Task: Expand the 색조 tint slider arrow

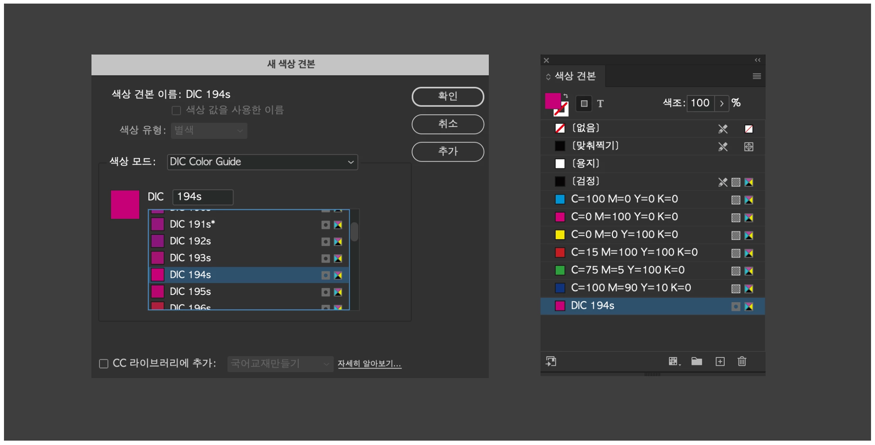Action: [x=721, y=103]
